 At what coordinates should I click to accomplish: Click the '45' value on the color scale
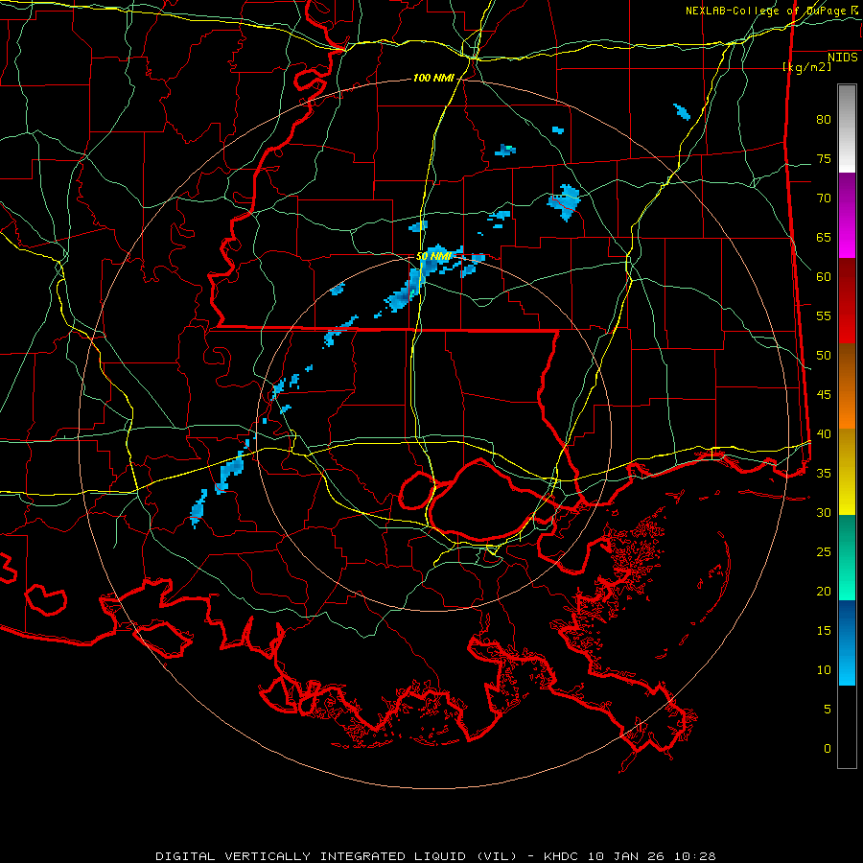pyautogui.click(x=824, y=395)
